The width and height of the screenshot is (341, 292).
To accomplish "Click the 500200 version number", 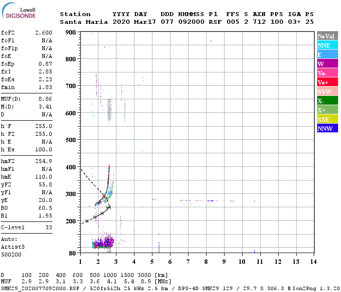I will pos(11,255).
